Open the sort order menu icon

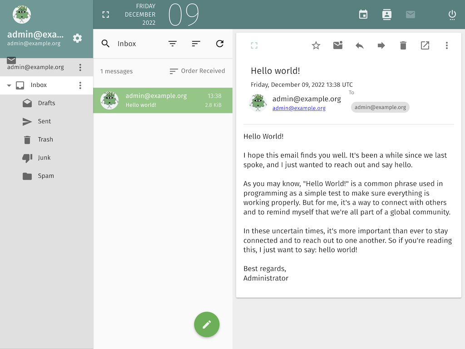click(196, 44)
